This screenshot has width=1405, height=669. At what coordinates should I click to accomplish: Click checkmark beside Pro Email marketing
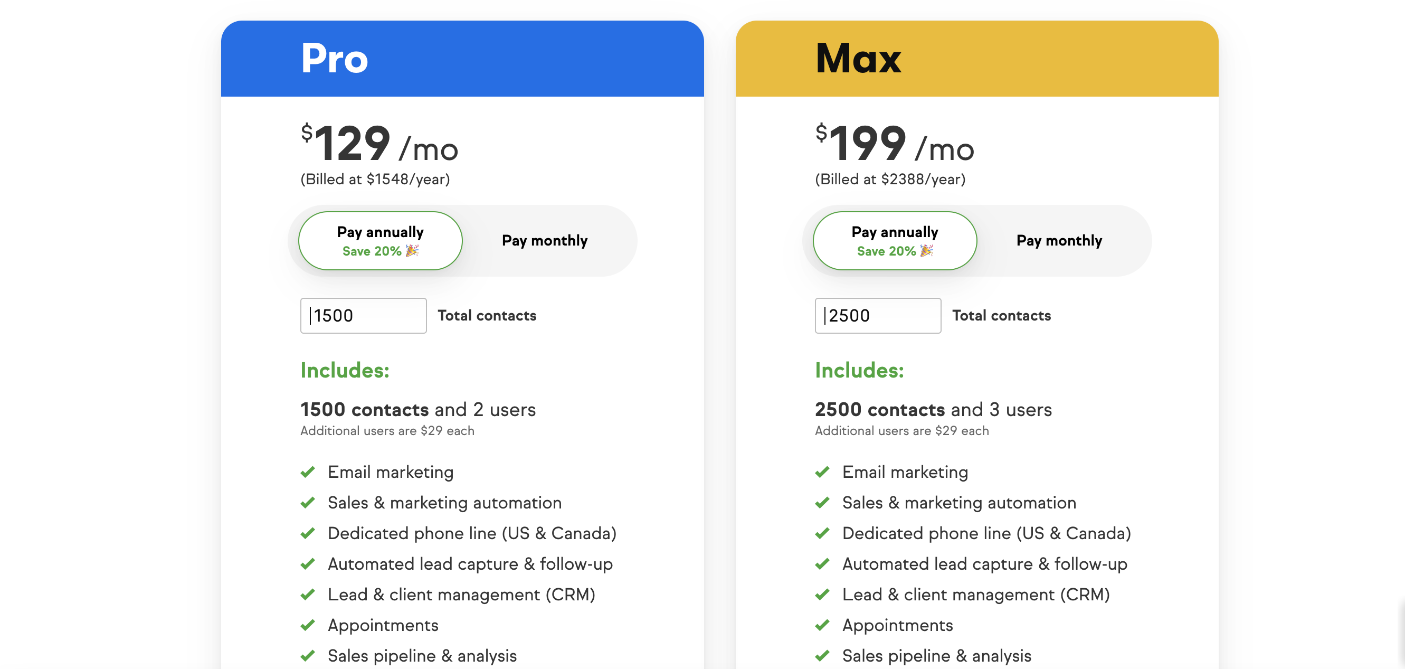308,472
